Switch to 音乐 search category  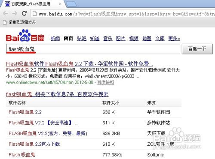click(x=108, y=39)
